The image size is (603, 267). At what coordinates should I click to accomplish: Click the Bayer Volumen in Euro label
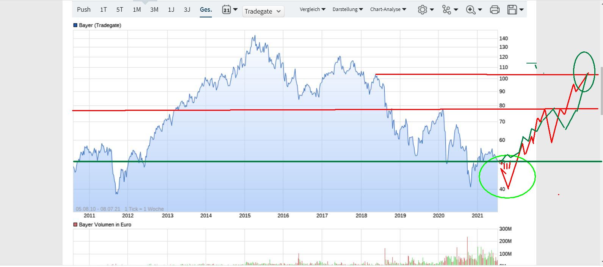[x=105, y=225]
